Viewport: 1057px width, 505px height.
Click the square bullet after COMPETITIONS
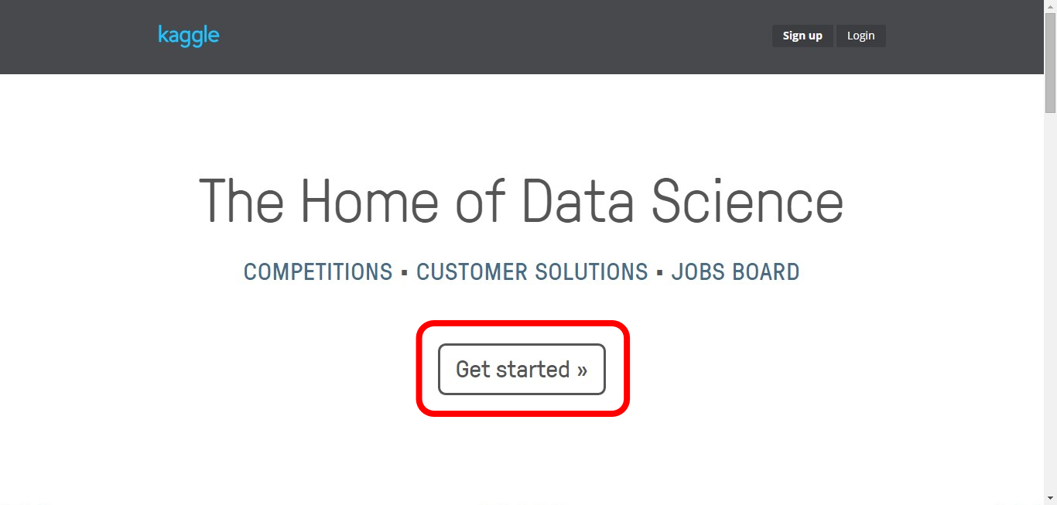(x=405, y=273)
